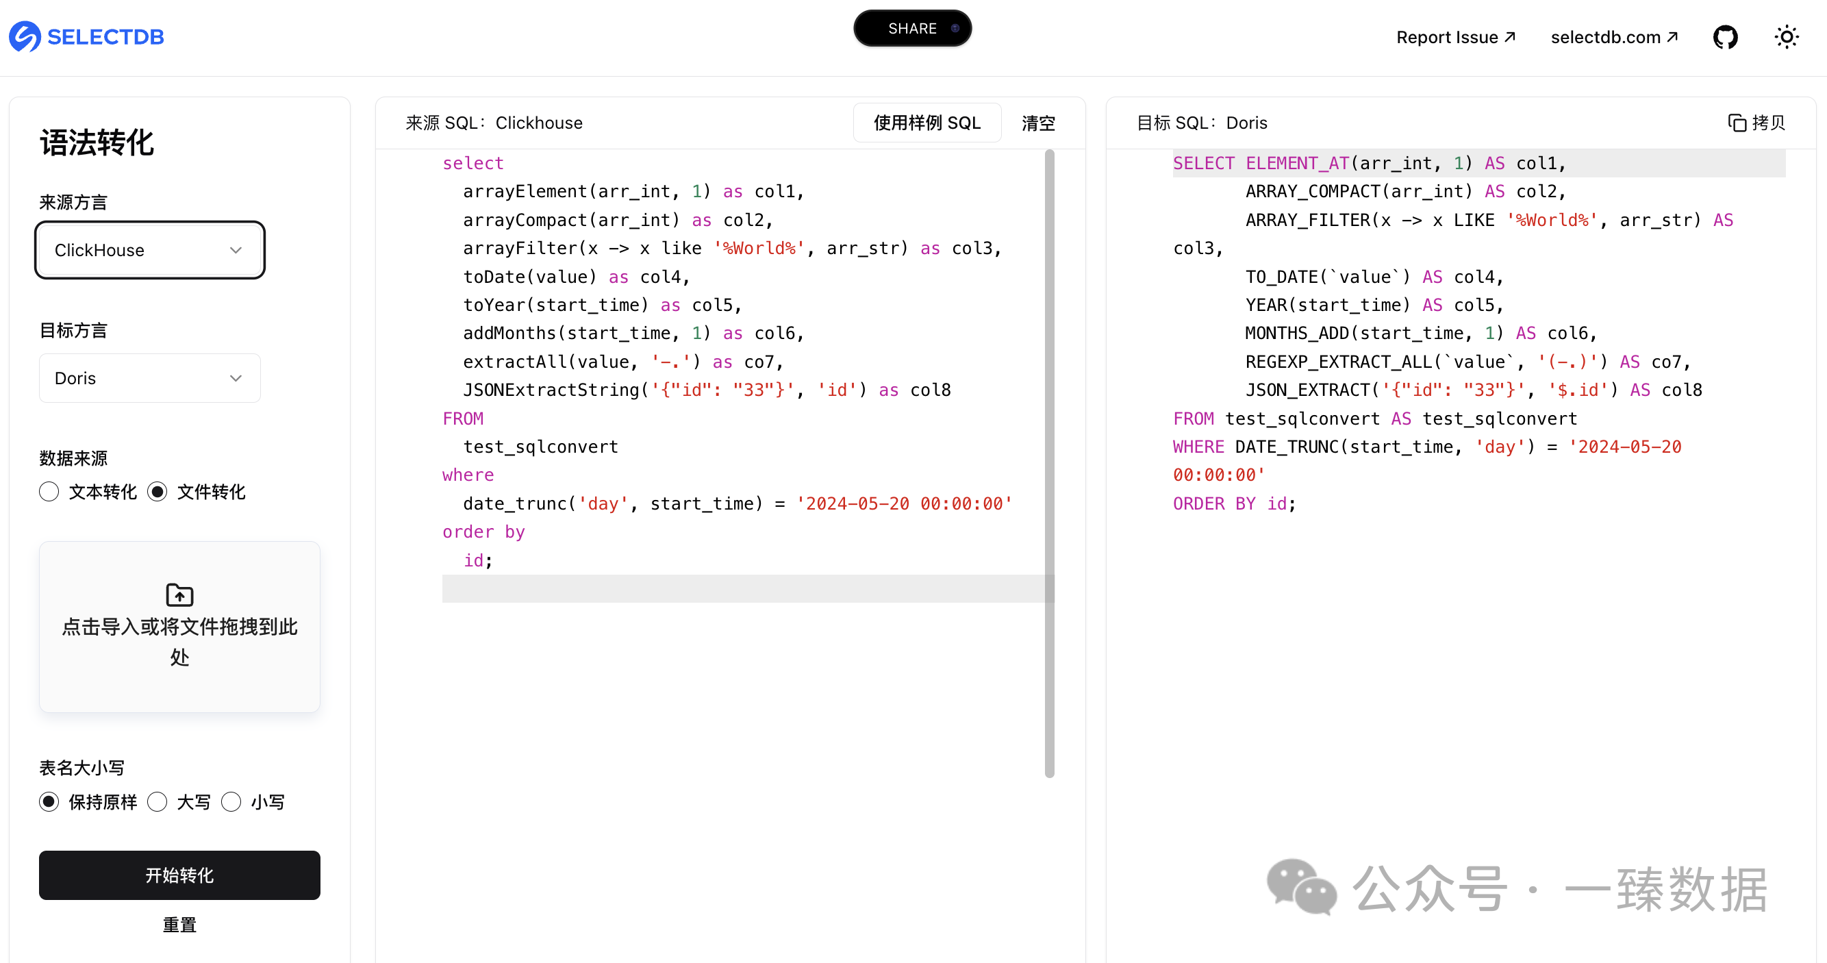The width and height of the screenshot is (1827, 963).
Task: Toggle the light/dark theme sun icon
Action: click(1786, 37)
